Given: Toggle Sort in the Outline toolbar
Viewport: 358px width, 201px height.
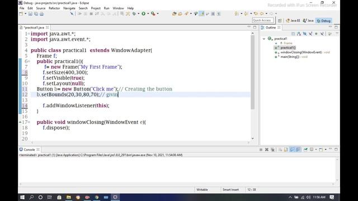Looking at the screenshot, I should pyautogui.click(x=299, y=34).
